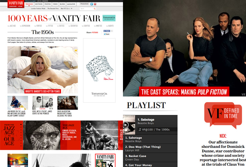Screen dimensions: 246x167
Task: Select Sabotage by Beastie Boys in track list
Action: (150, 139)
